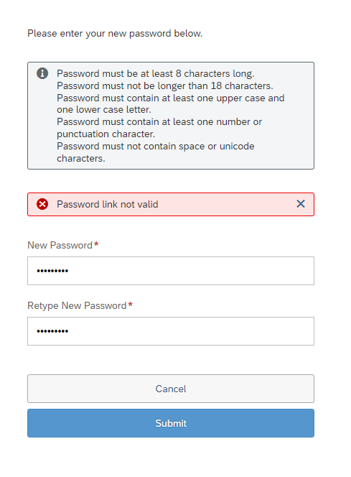
Task: Dismiss the 'Password link not valid' alert
Action: click(x=301, y=204)
